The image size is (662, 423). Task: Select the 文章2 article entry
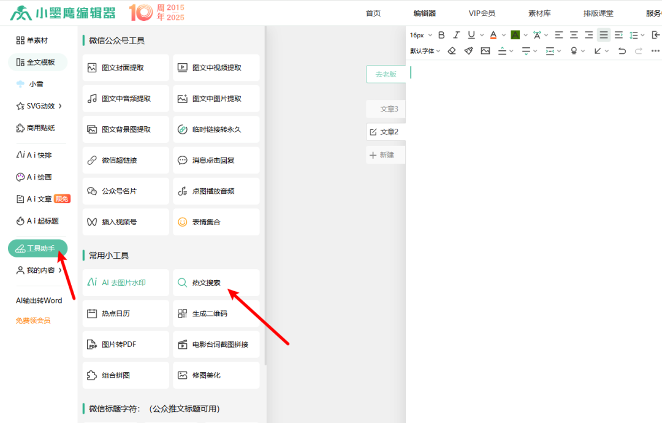coord(385,132)
